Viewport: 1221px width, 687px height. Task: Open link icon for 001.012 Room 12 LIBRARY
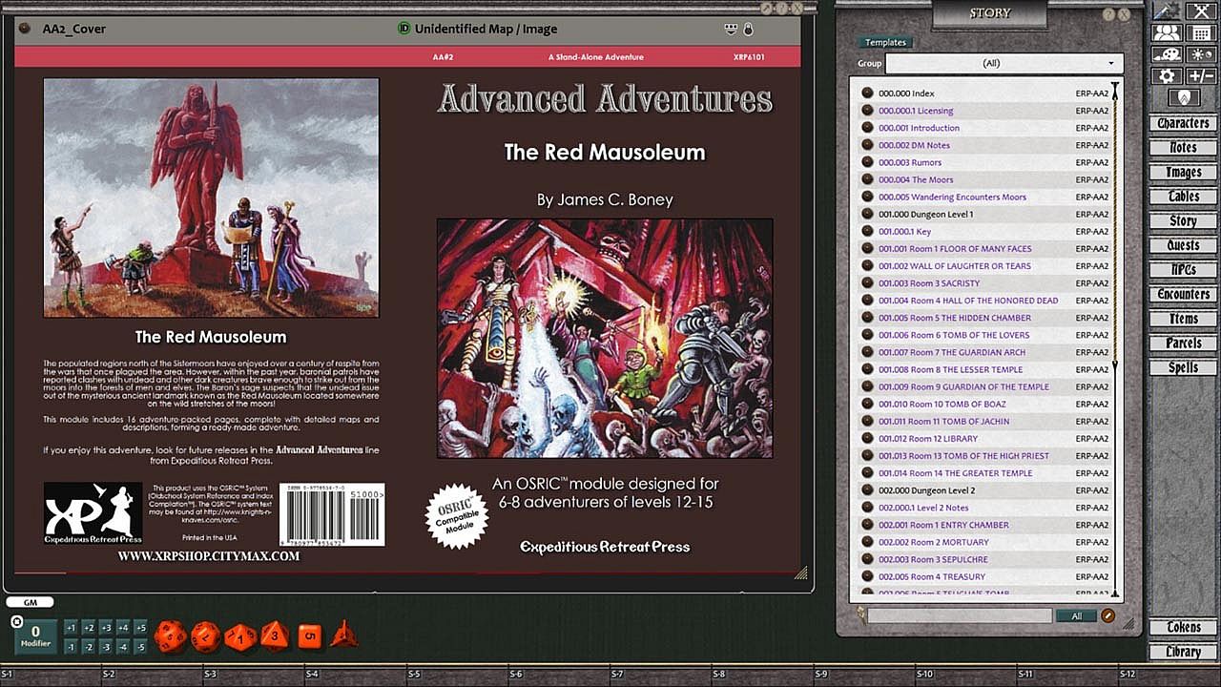pos(867,438)
